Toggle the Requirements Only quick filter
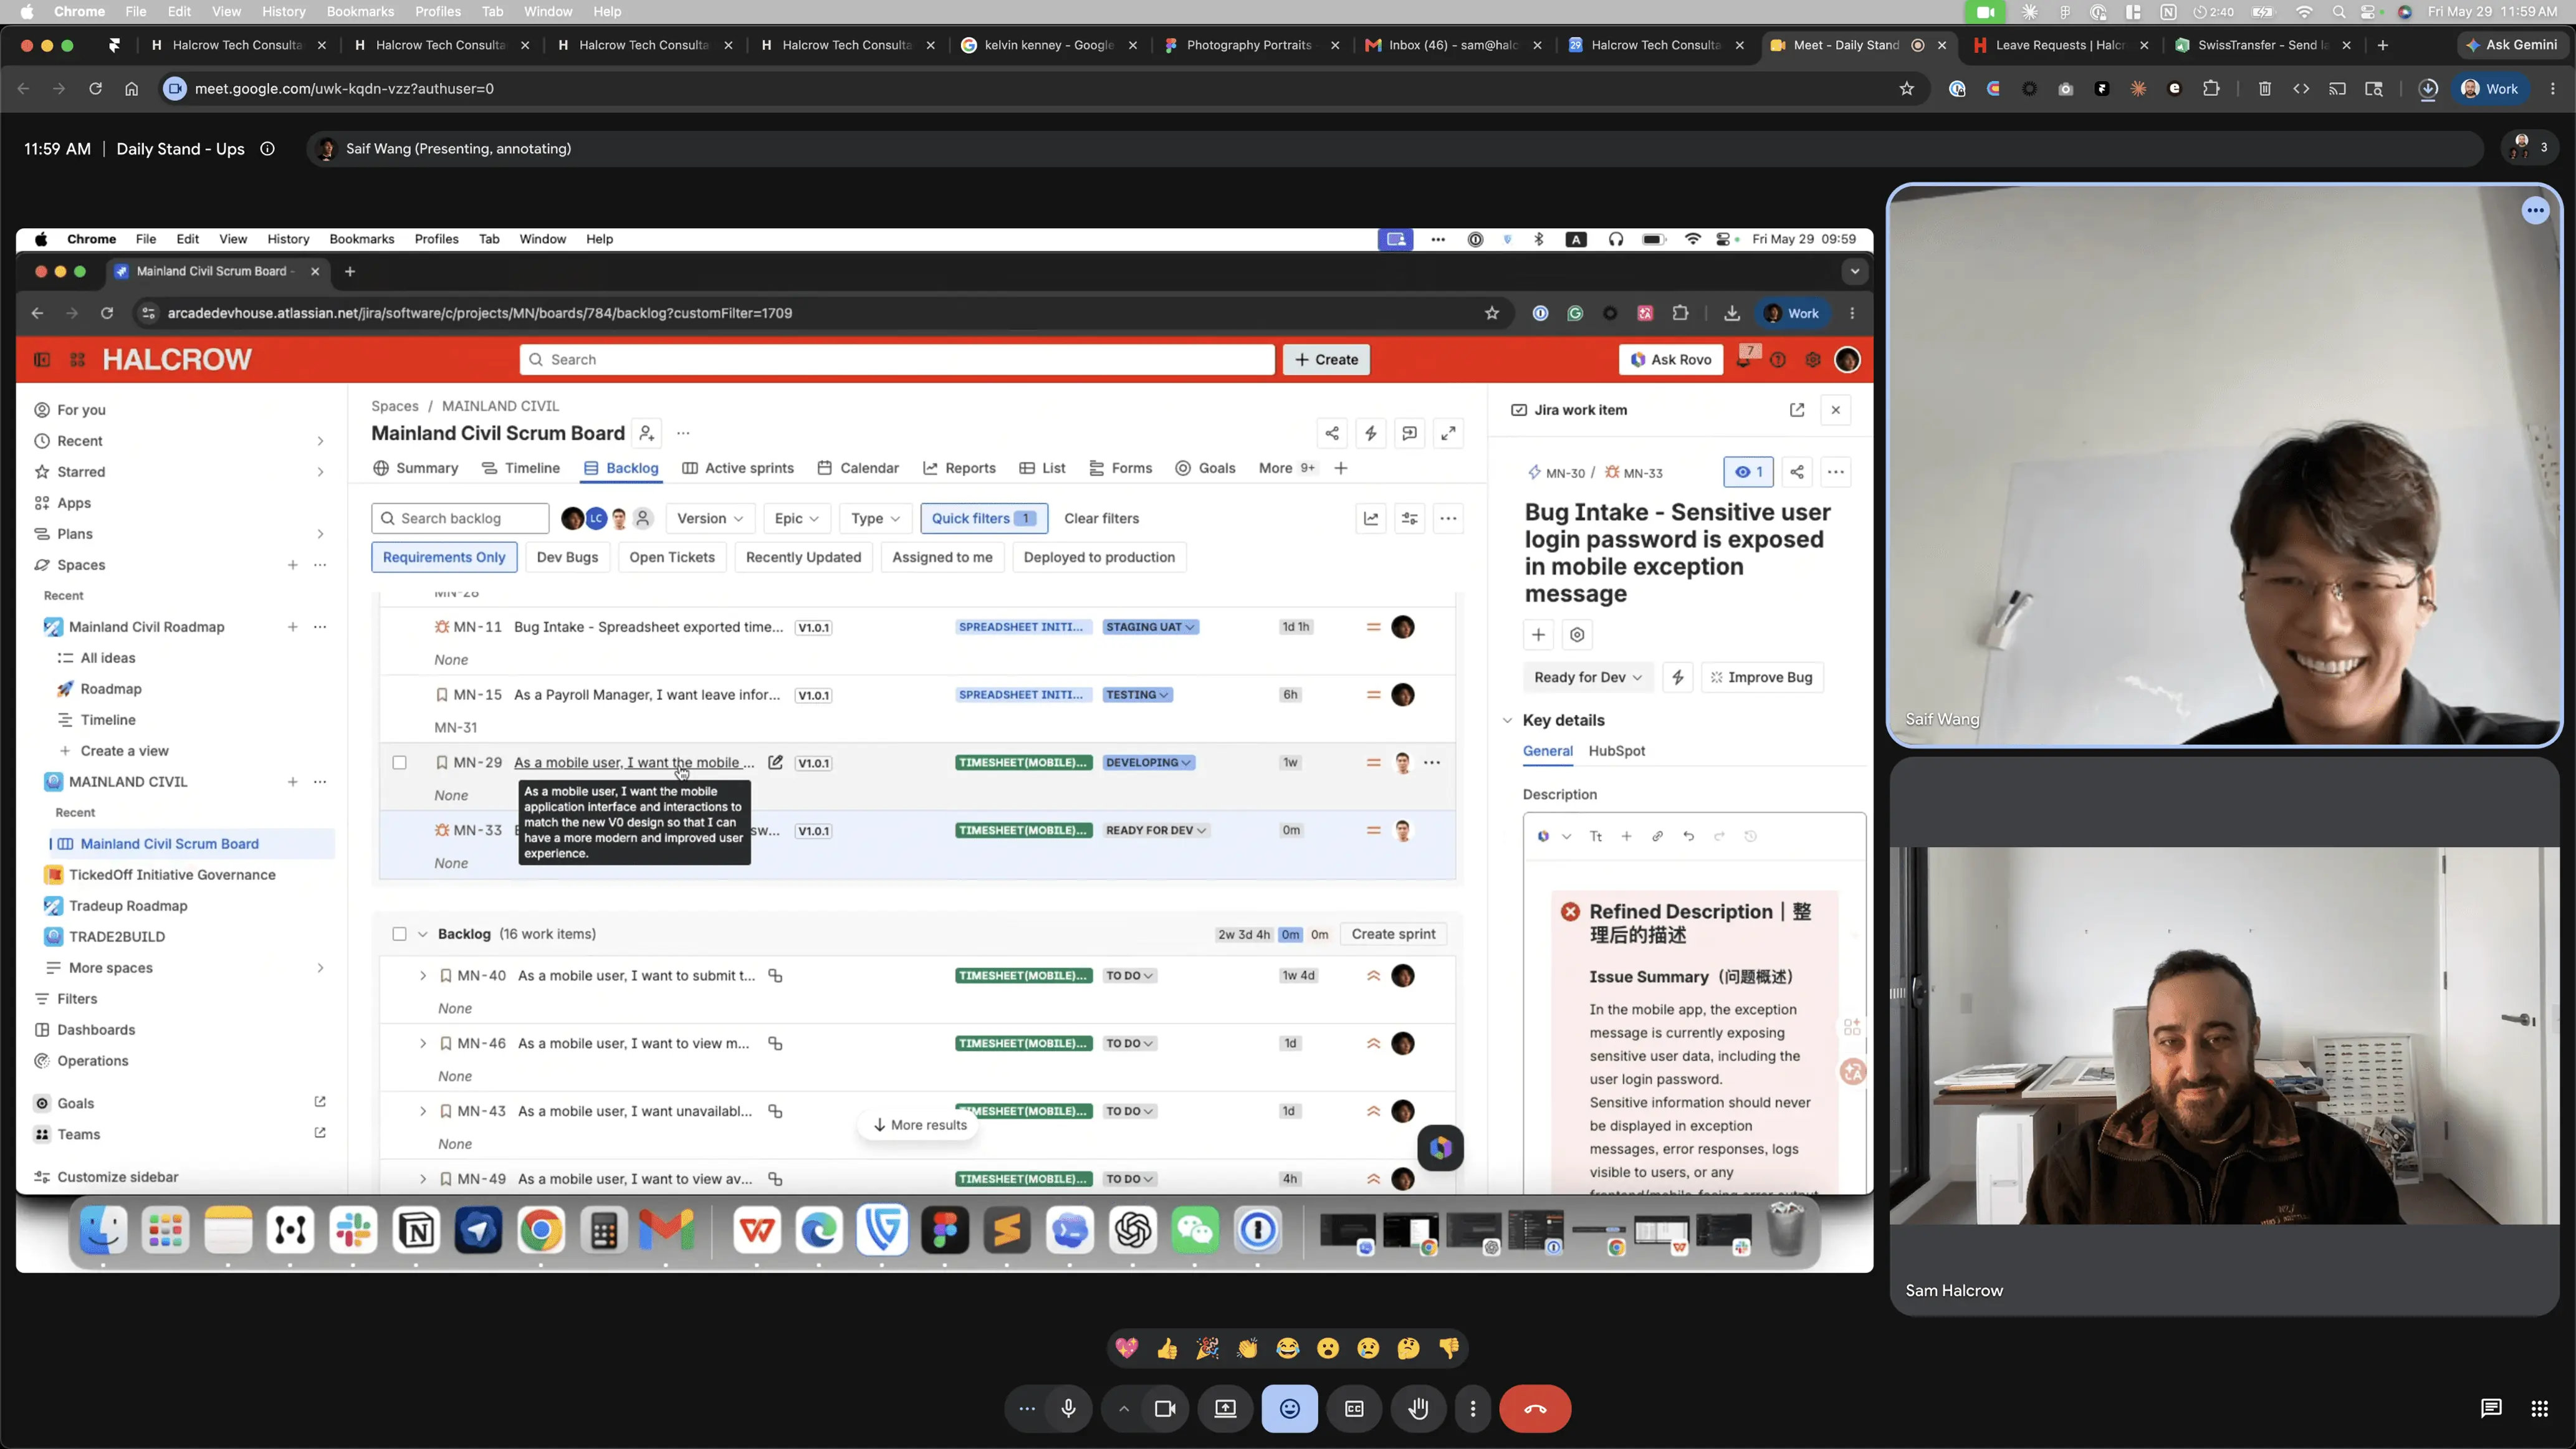 (x=444, y=557)
